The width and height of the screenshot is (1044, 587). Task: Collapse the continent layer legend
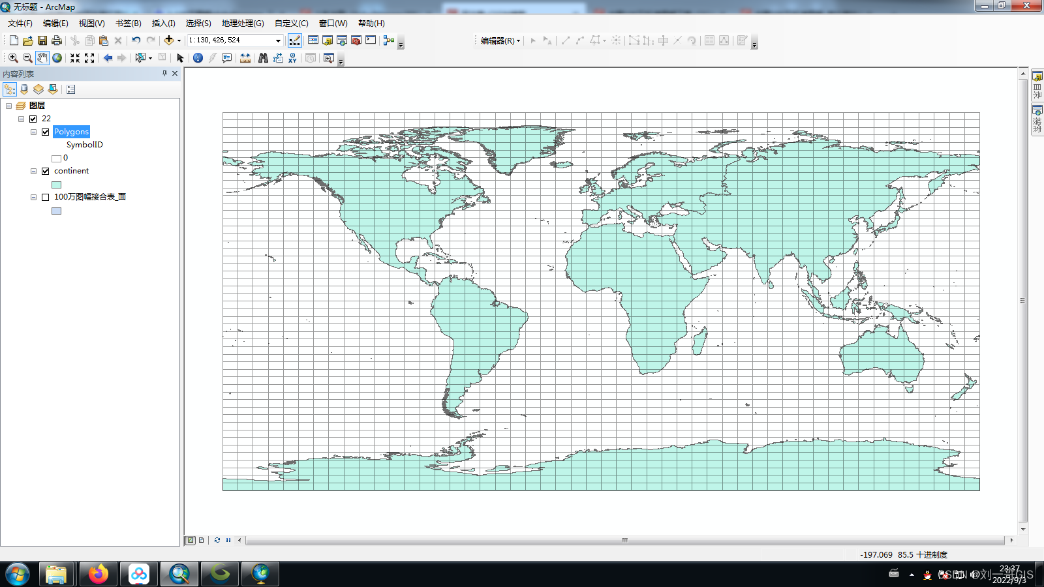[x=33, y=171]
